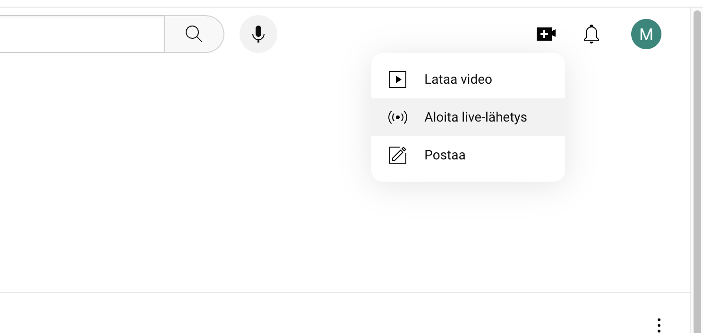703x333 pixels.
Task: Open the notifications bell
Action: pyautogui.click(x=591, y=34)
